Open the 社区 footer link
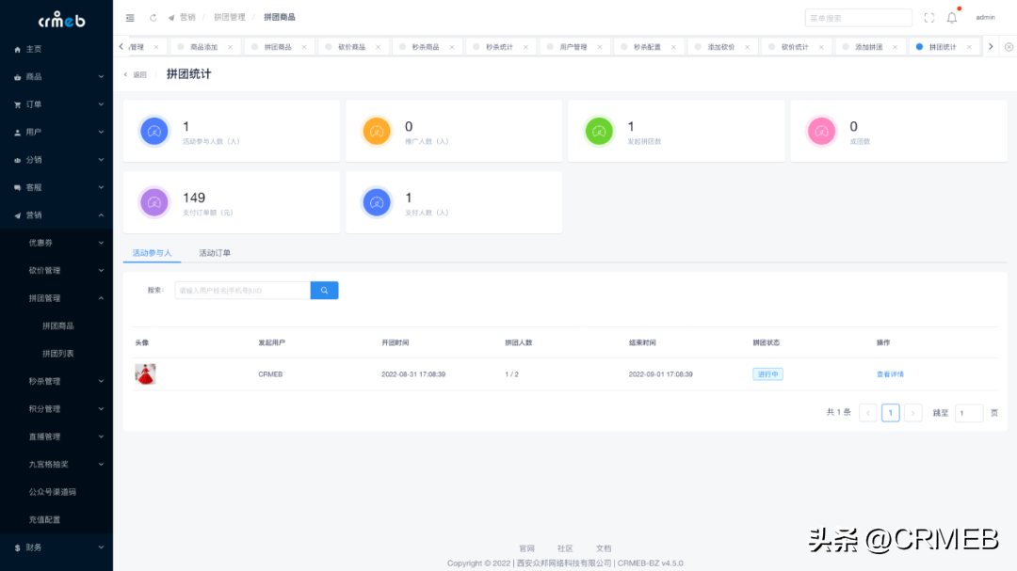The width and height of the screenshot is (1017, 571). click(565, 548)
